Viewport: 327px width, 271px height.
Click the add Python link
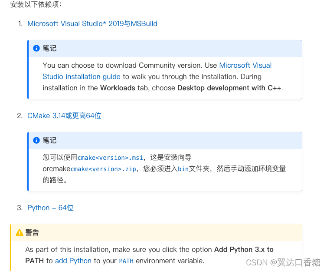(x=73, y=261)
